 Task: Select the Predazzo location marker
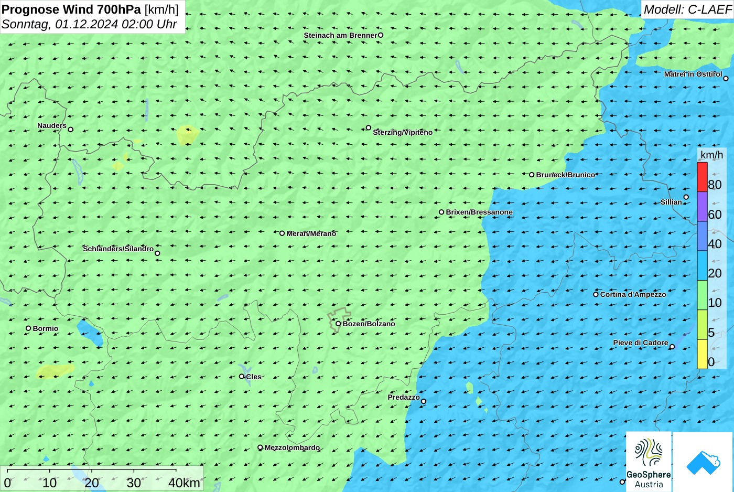click(x=423, y=401)
